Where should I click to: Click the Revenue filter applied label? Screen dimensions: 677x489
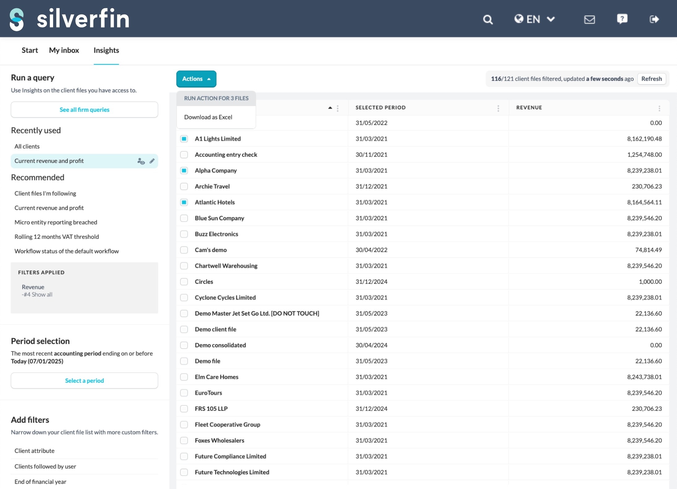tap(33, 287)
